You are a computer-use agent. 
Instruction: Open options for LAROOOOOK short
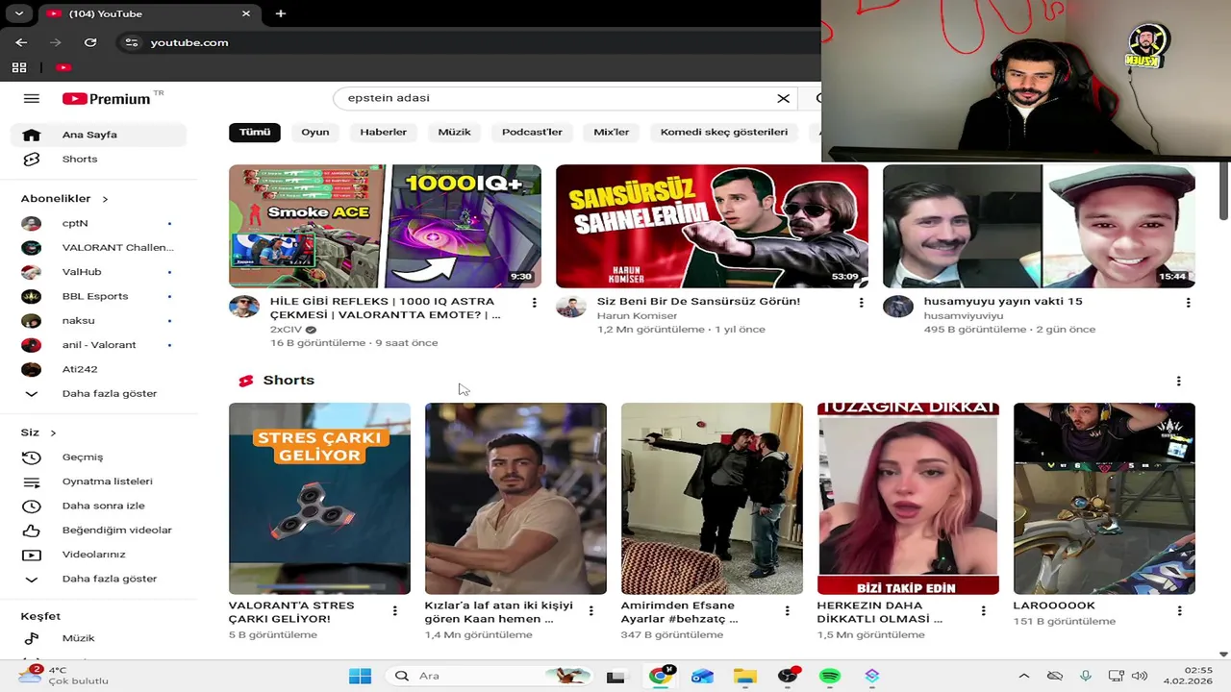[x=1179, y=611]
